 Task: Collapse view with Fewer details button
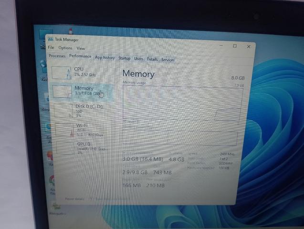tap(74, 199)
